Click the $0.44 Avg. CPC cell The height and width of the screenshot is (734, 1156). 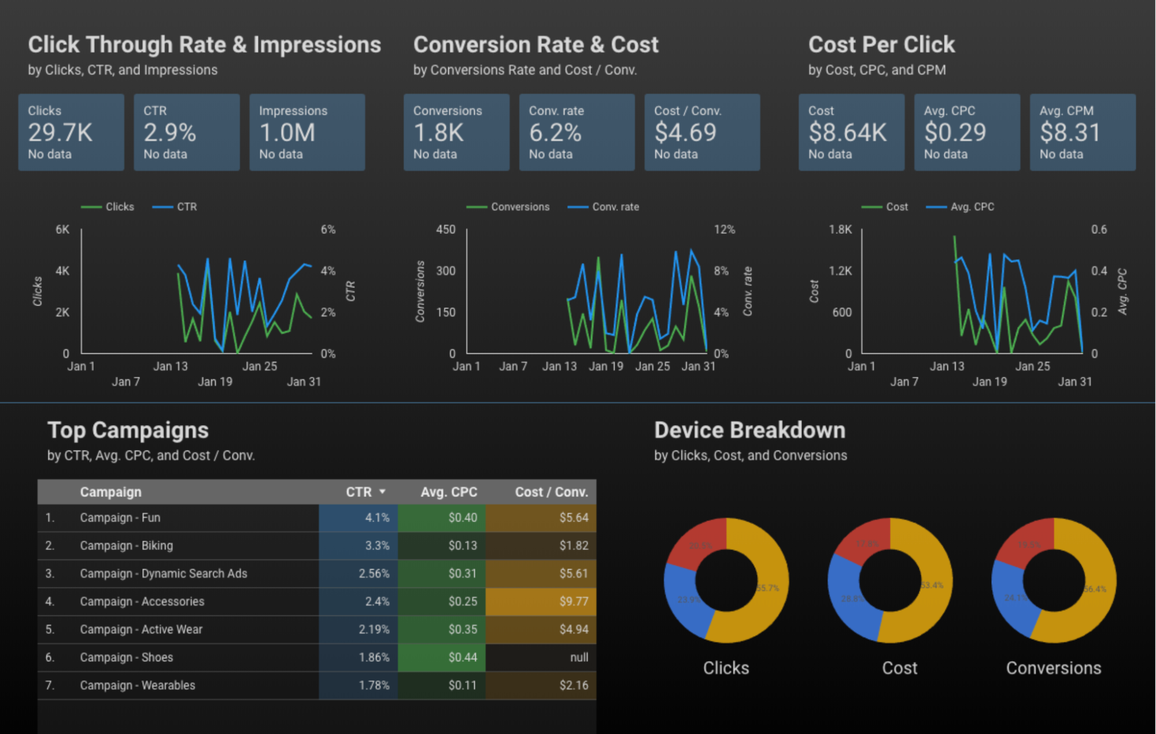462,658
